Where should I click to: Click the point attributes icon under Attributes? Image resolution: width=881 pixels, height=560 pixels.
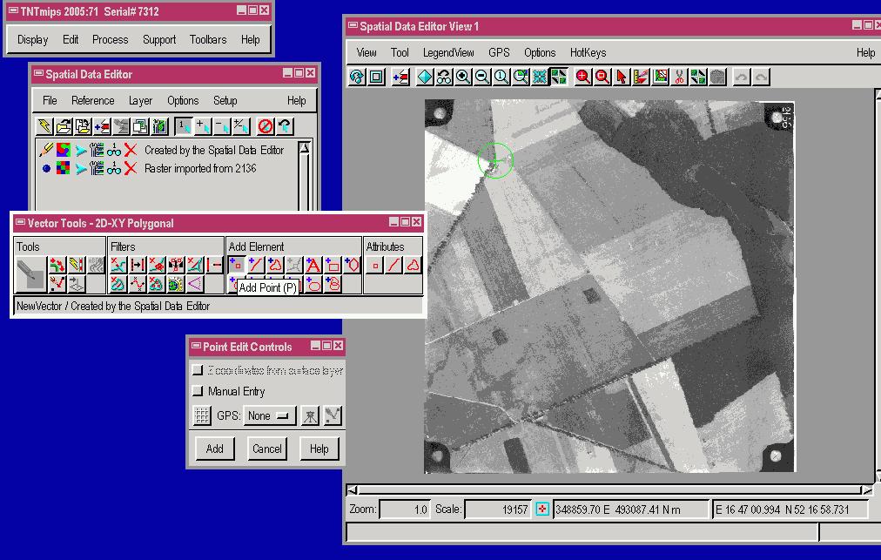[x=375, y=265]
